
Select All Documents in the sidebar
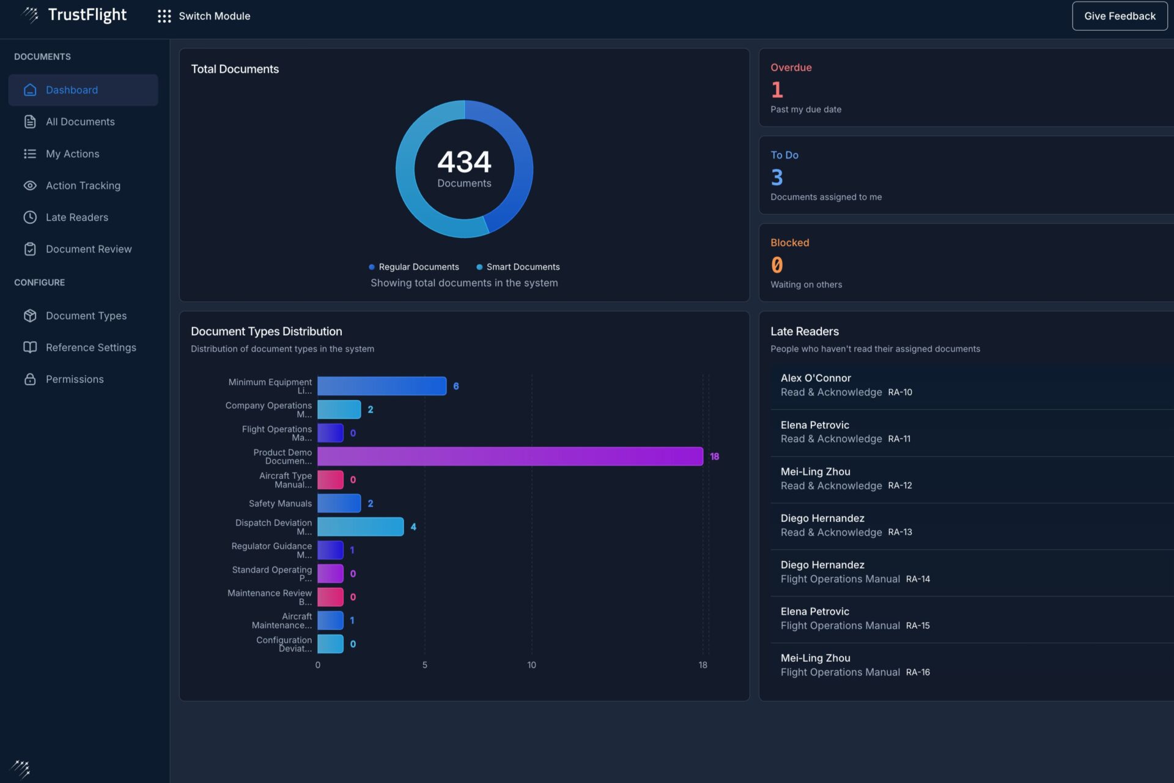[80, 122]
